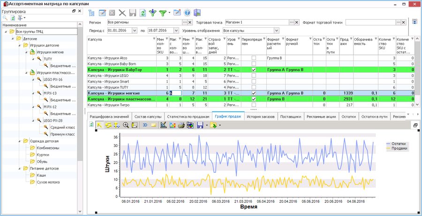422x216 pixels.
Task: Open the Период с date dropdown
Action: click(135, 31)
